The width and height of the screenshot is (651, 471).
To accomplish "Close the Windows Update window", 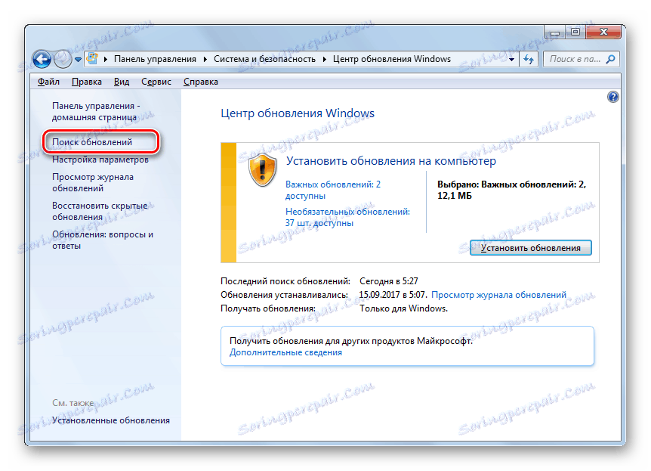I will click(x=603, y=33).
